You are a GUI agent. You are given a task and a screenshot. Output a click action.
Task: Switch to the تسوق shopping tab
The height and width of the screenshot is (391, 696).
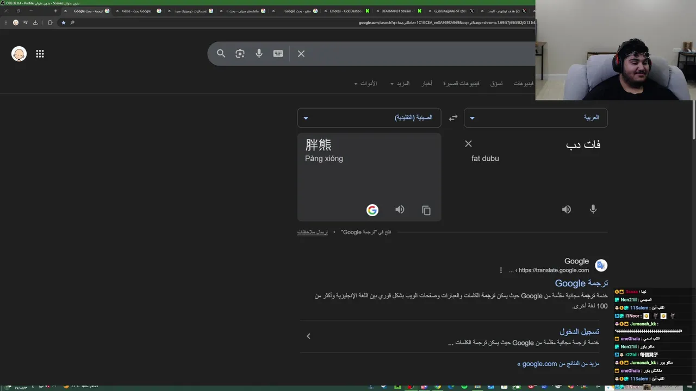tap(496, 84)
